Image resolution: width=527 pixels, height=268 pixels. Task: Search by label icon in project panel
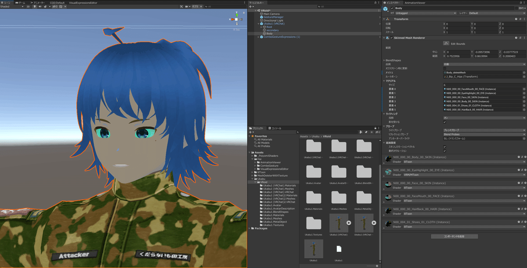point(366,132)
